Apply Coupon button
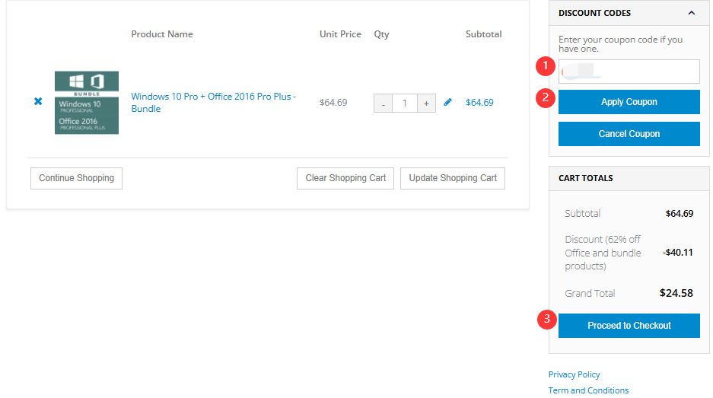 (629, 102)
